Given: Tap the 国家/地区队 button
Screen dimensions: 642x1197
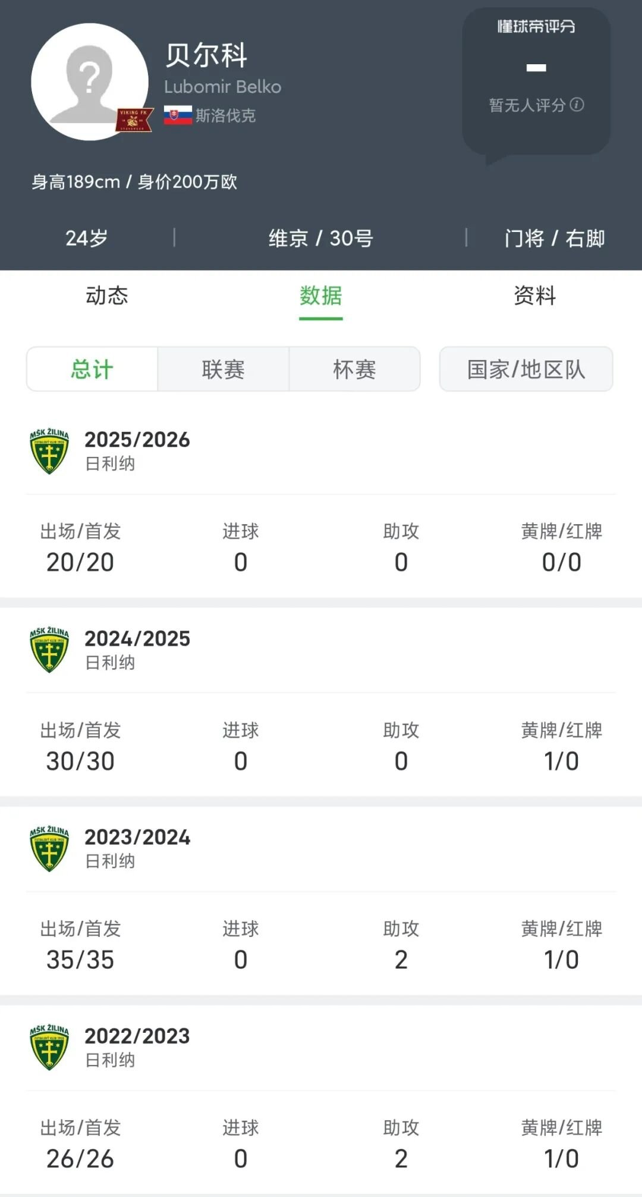Looking at the screenshot, I should click(526, 369).
